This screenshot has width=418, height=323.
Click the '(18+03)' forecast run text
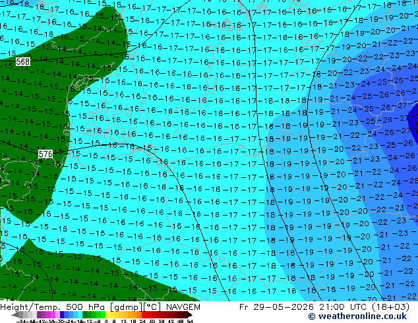pos(390,307)
